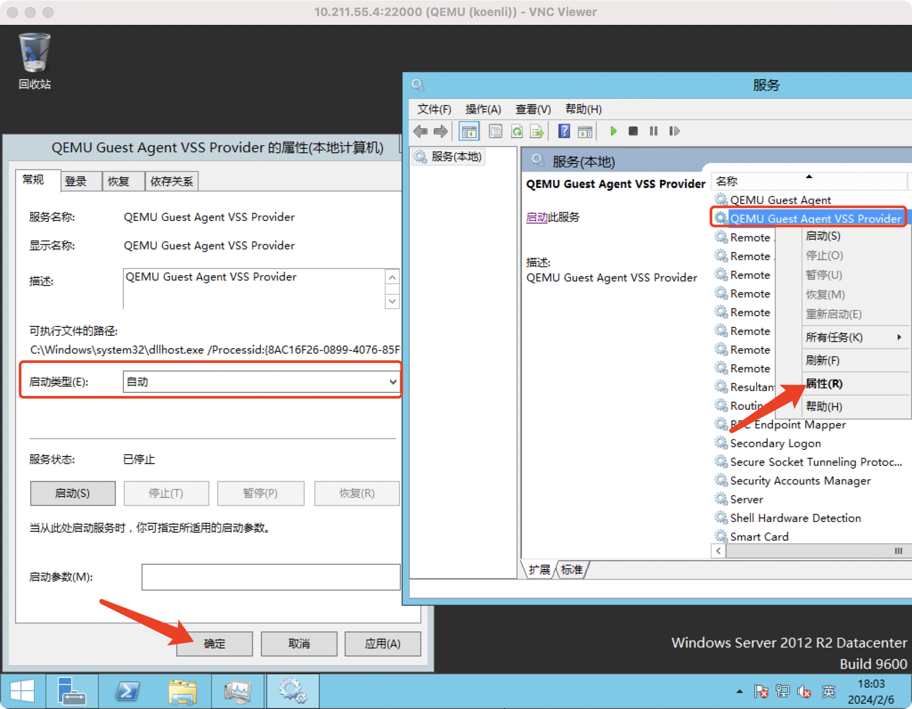Switch to the 依存关系 tab
This screenshot has height=709, width=912.
tap(171, 181)
